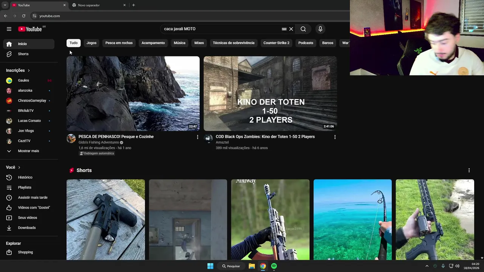Open ChratosGameplay channel subscription
The image size is (484, 272).
click(29, 100)
